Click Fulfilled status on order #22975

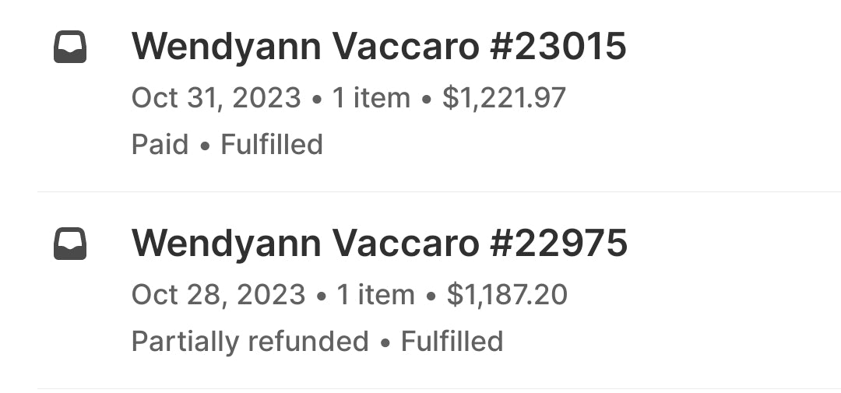(x=452, y=342)
